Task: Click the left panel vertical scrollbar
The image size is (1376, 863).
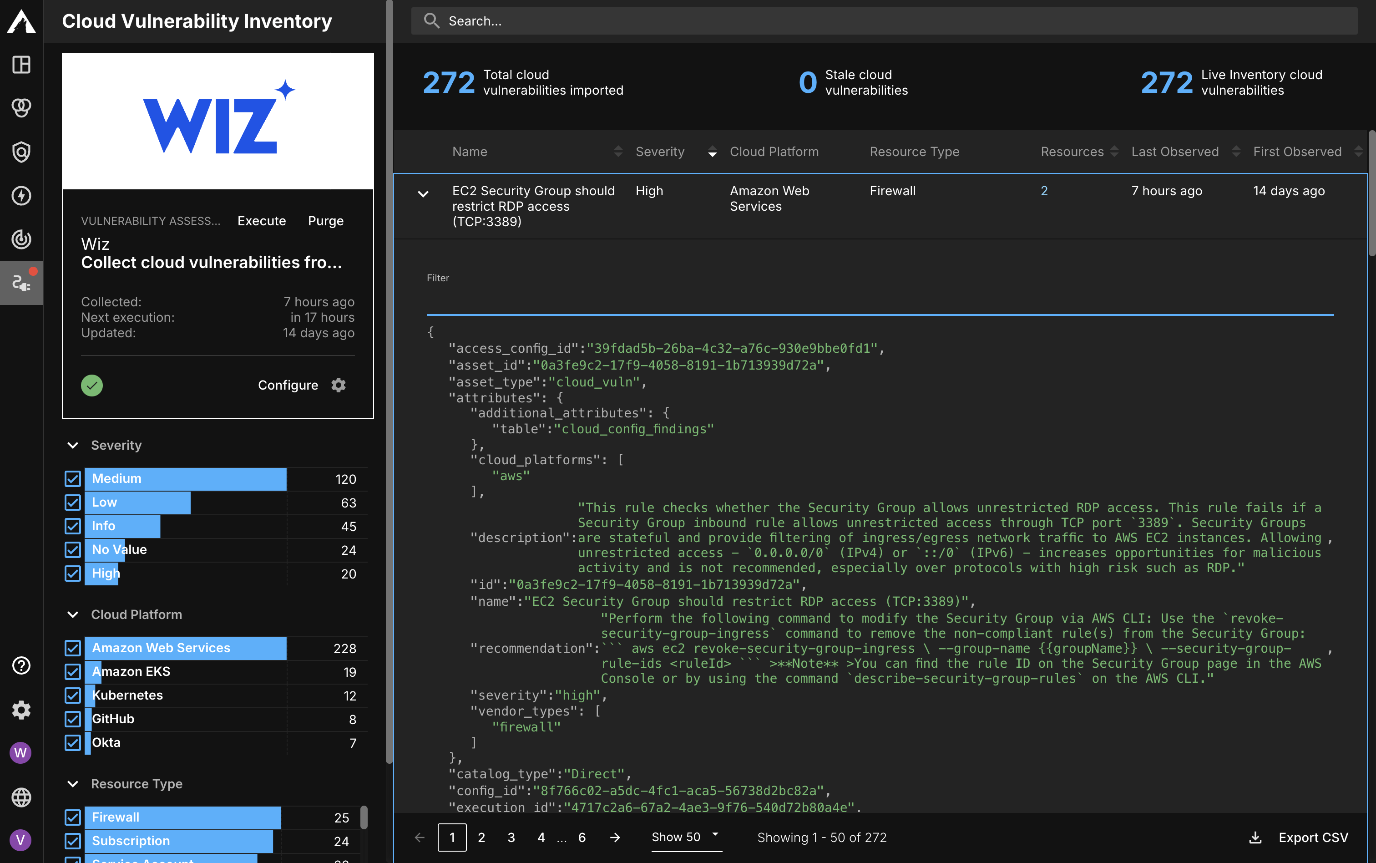Action: coord(389,381)
